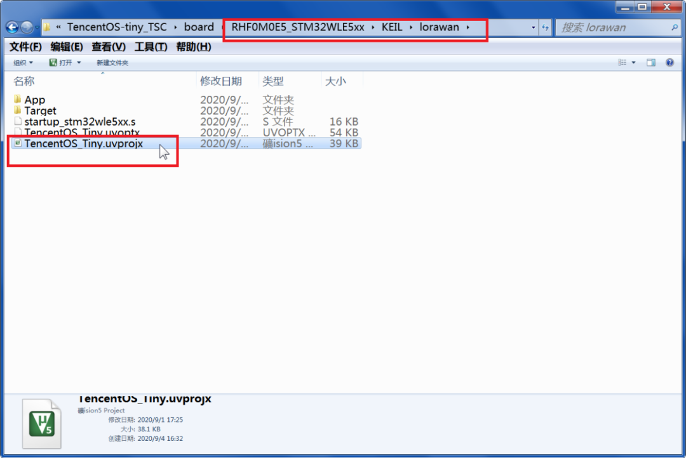Navigate to KEIL folder in breadcrumb
This screenshot has height=458, width=686.
coord(392,27)
